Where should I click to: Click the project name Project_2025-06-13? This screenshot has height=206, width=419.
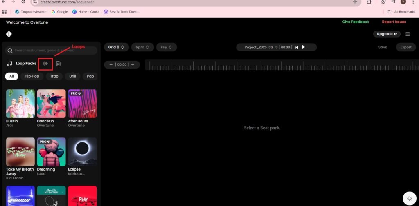pyautogui.click(x=261, y=47)
